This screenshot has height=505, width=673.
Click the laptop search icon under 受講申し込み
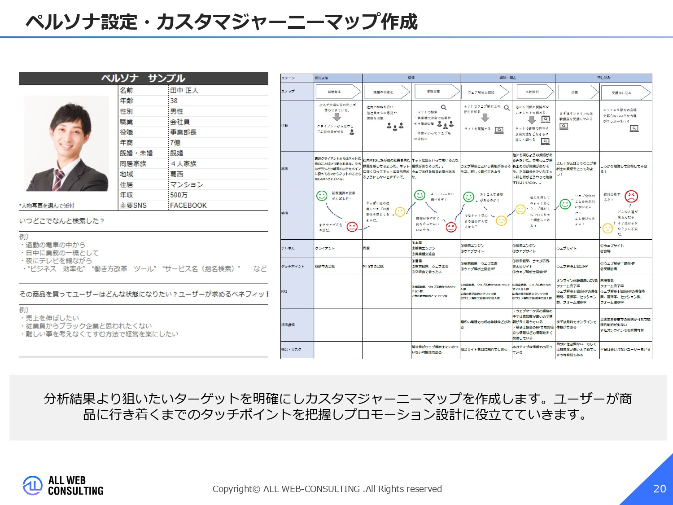(x=634, y=128)
